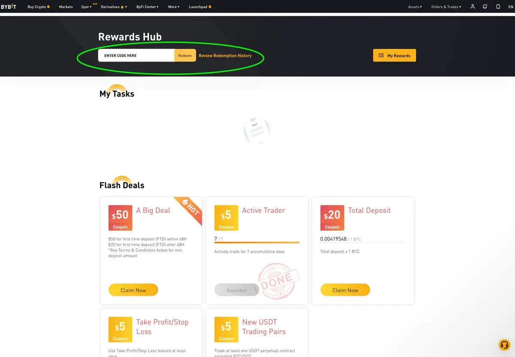Open the headset support chat icon
515x357 pixels.
click(504, 345)
